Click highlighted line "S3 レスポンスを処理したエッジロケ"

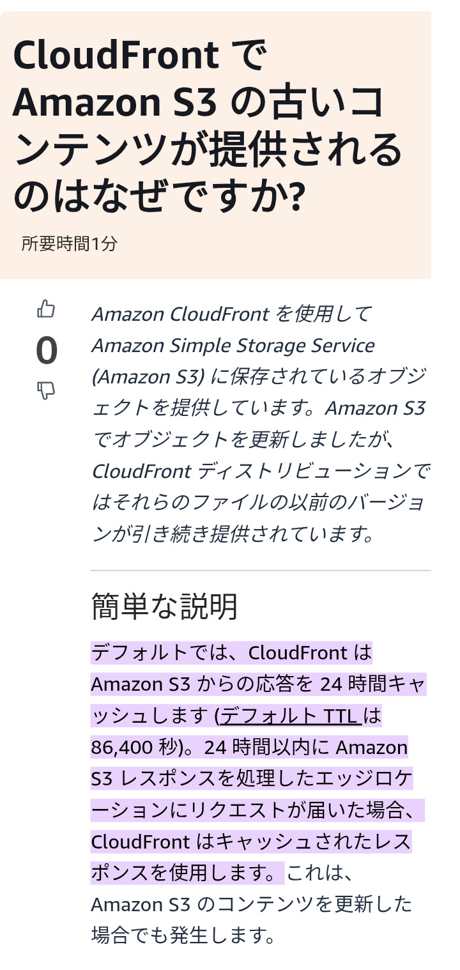tap(252, 779)
